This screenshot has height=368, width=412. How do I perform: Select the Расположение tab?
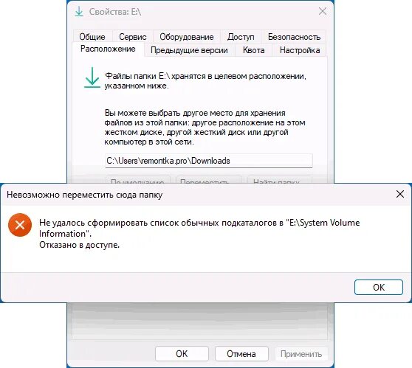pos(108,49)
